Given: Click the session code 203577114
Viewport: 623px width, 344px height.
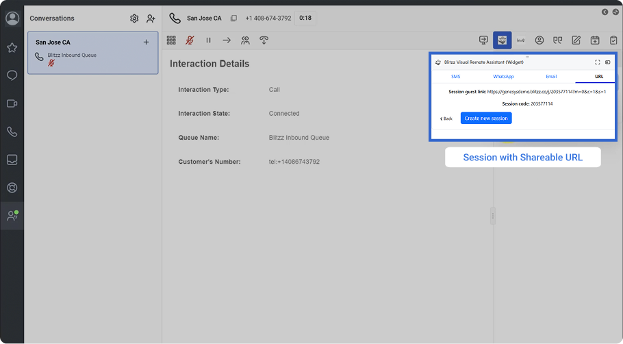Looking at the screenshot, I should 542,103.
